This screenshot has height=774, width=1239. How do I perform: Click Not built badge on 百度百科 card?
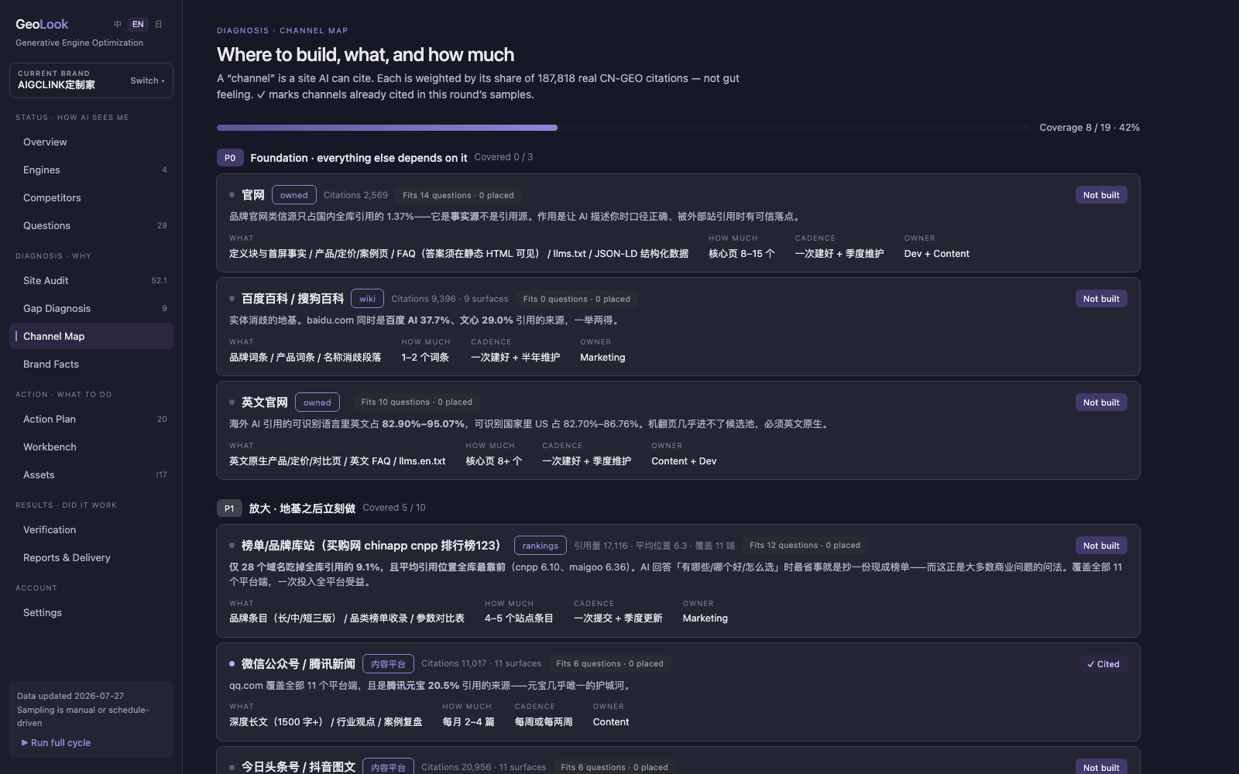(x=1101, y=299)
